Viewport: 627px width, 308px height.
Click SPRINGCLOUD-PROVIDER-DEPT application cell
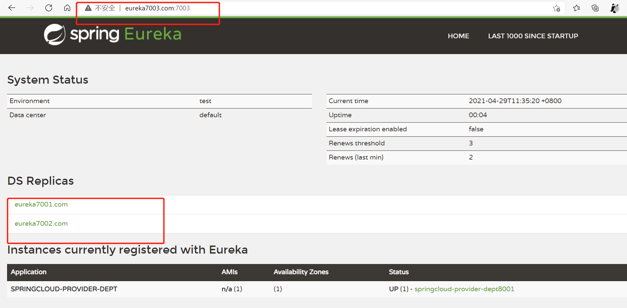pos(64,289)
